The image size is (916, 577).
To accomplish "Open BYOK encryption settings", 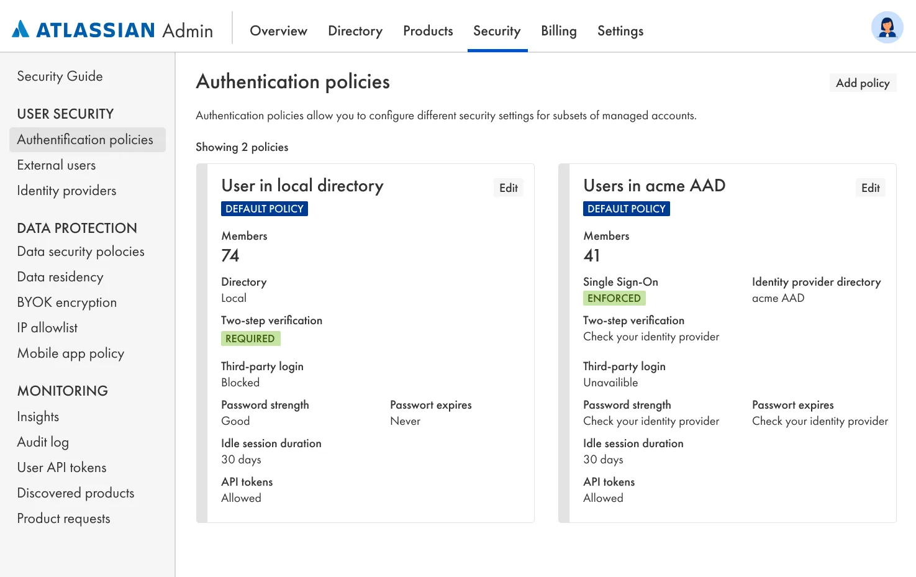I will pos(67,302).
